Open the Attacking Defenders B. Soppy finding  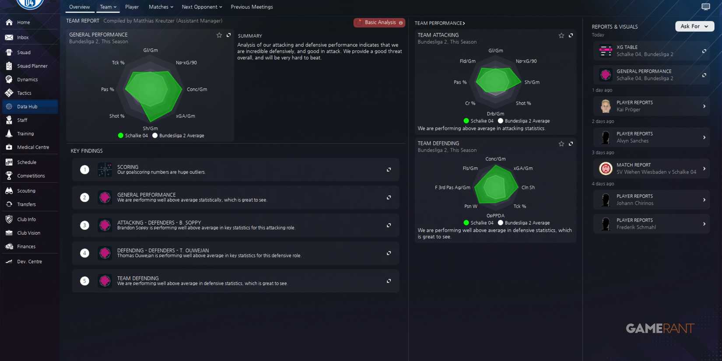coord(235,225)
